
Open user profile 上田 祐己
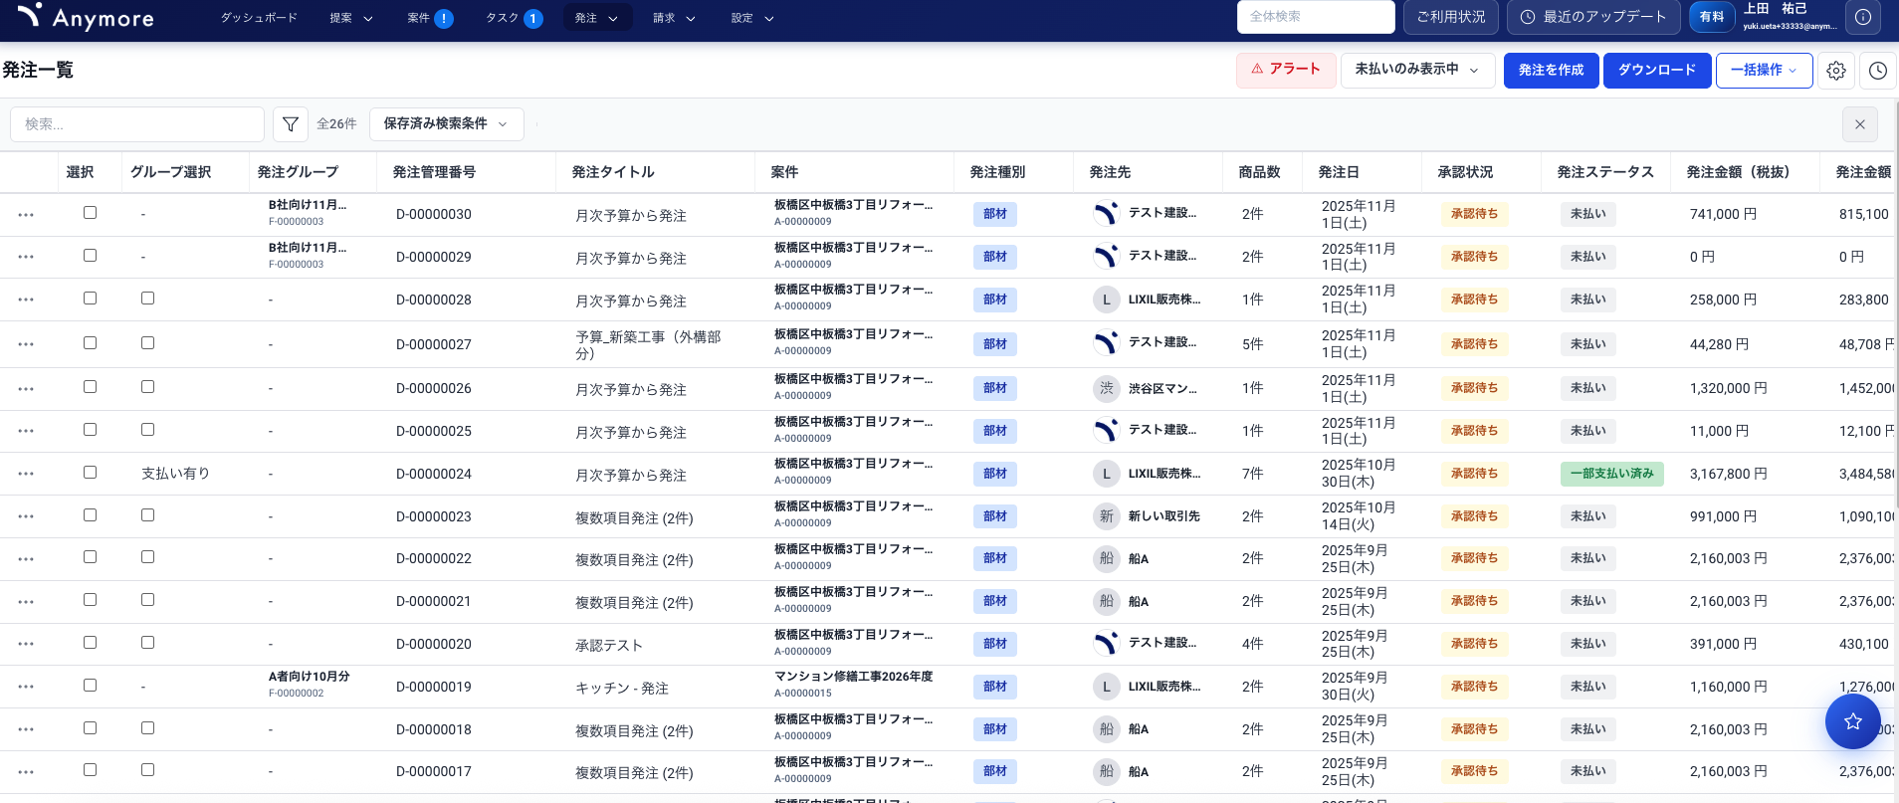[x=1790, y=17]
